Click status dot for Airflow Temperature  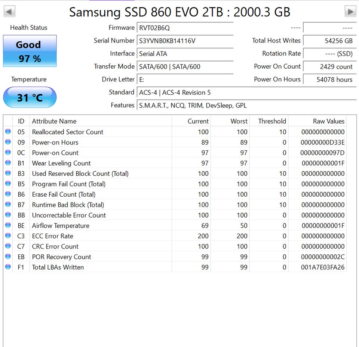coord(8,225)
